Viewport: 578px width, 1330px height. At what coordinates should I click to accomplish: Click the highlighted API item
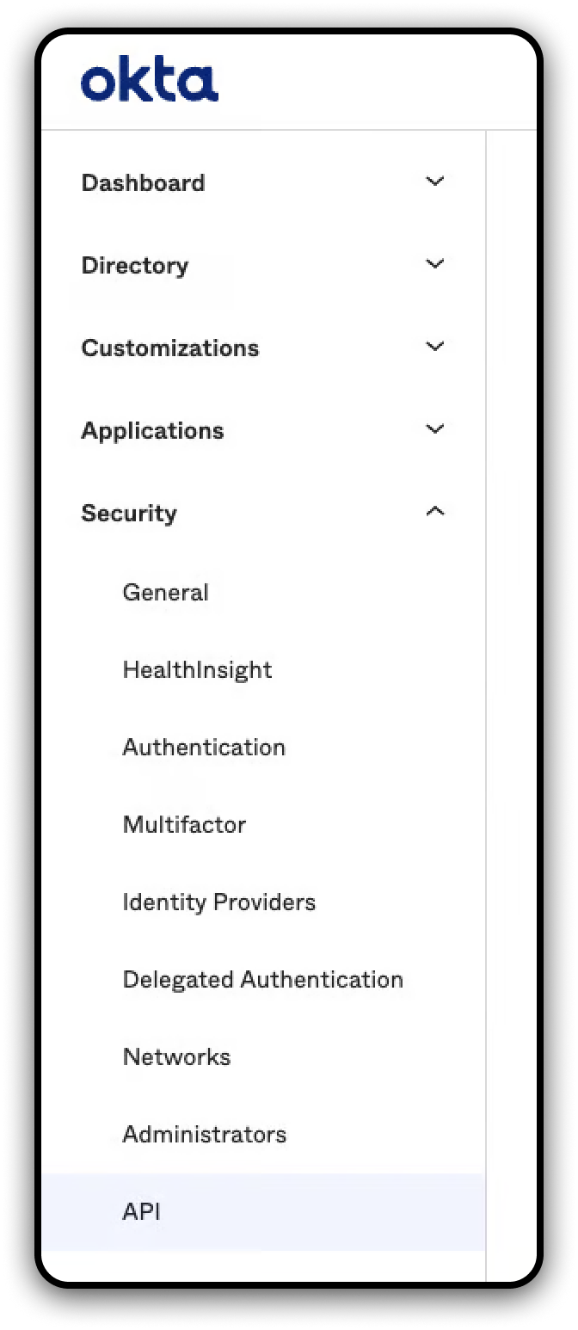[142, 1211]
